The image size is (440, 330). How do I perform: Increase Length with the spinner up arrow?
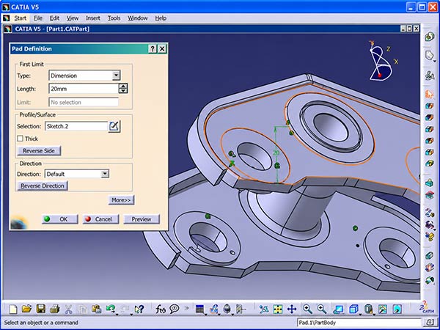click(123, 86)
